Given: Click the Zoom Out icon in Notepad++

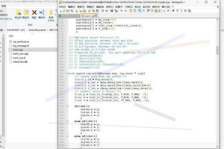Looking at the screenshot, I should click(125, 11).
